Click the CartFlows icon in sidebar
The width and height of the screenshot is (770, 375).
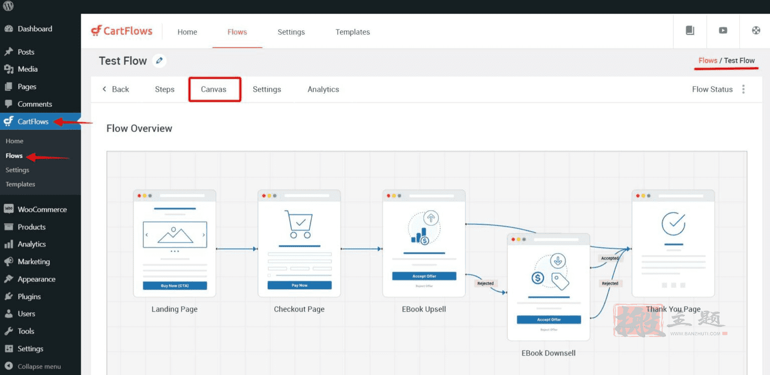(x=9, y=121)
